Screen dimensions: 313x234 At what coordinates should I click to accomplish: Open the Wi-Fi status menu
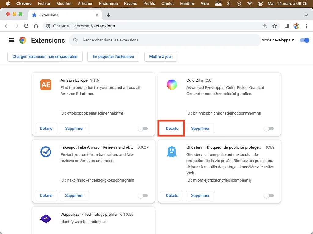click(249, 3)
